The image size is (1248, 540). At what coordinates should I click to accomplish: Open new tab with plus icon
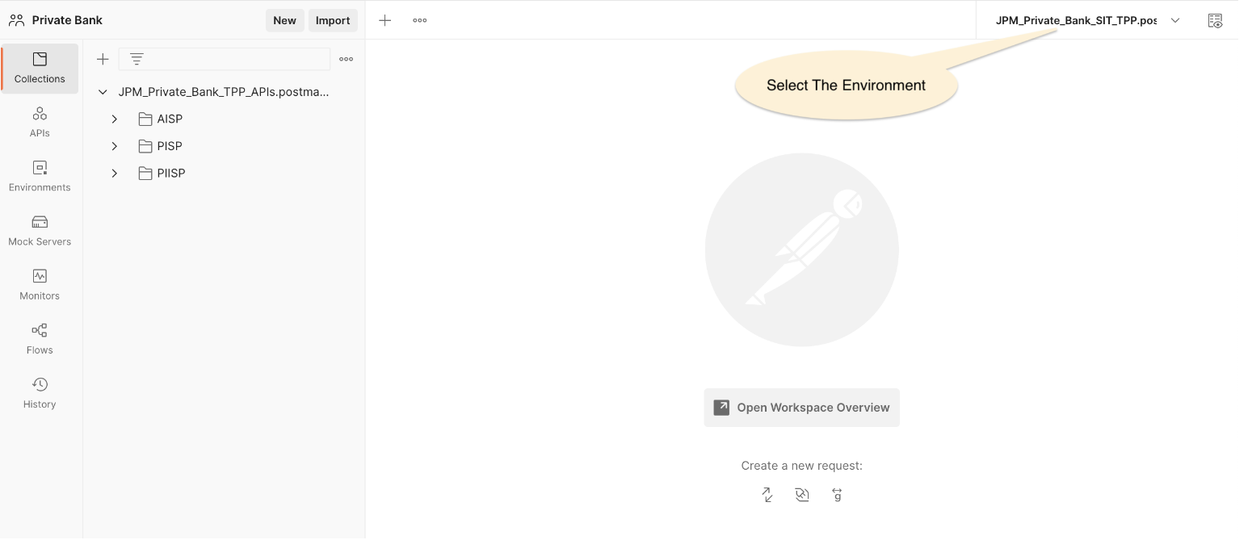[385, 20]
